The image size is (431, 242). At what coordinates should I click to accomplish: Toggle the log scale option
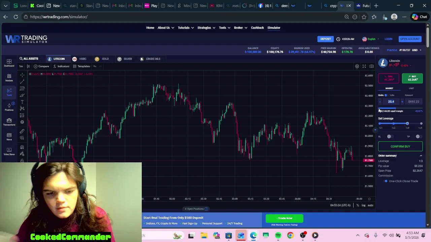click(x=363, y=205)
